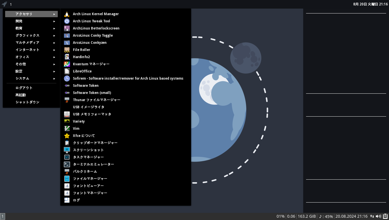
Task: Select workspace 1 button in taskbar
Action: coord(3,216)
